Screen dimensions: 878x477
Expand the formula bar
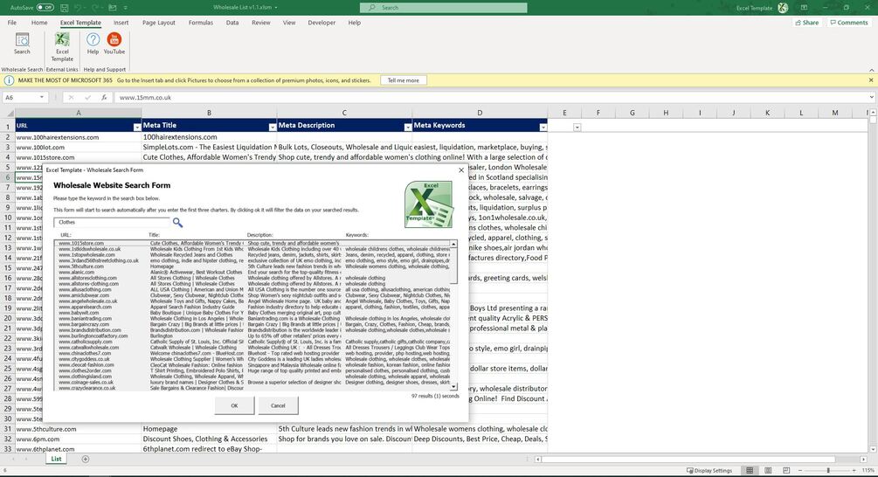872,98
